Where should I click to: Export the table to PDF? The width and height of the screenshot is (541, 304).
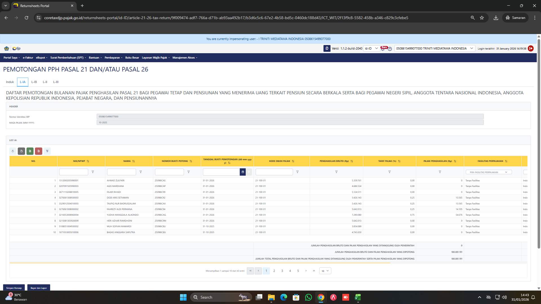pyautogui.click(x=39, y=151)
